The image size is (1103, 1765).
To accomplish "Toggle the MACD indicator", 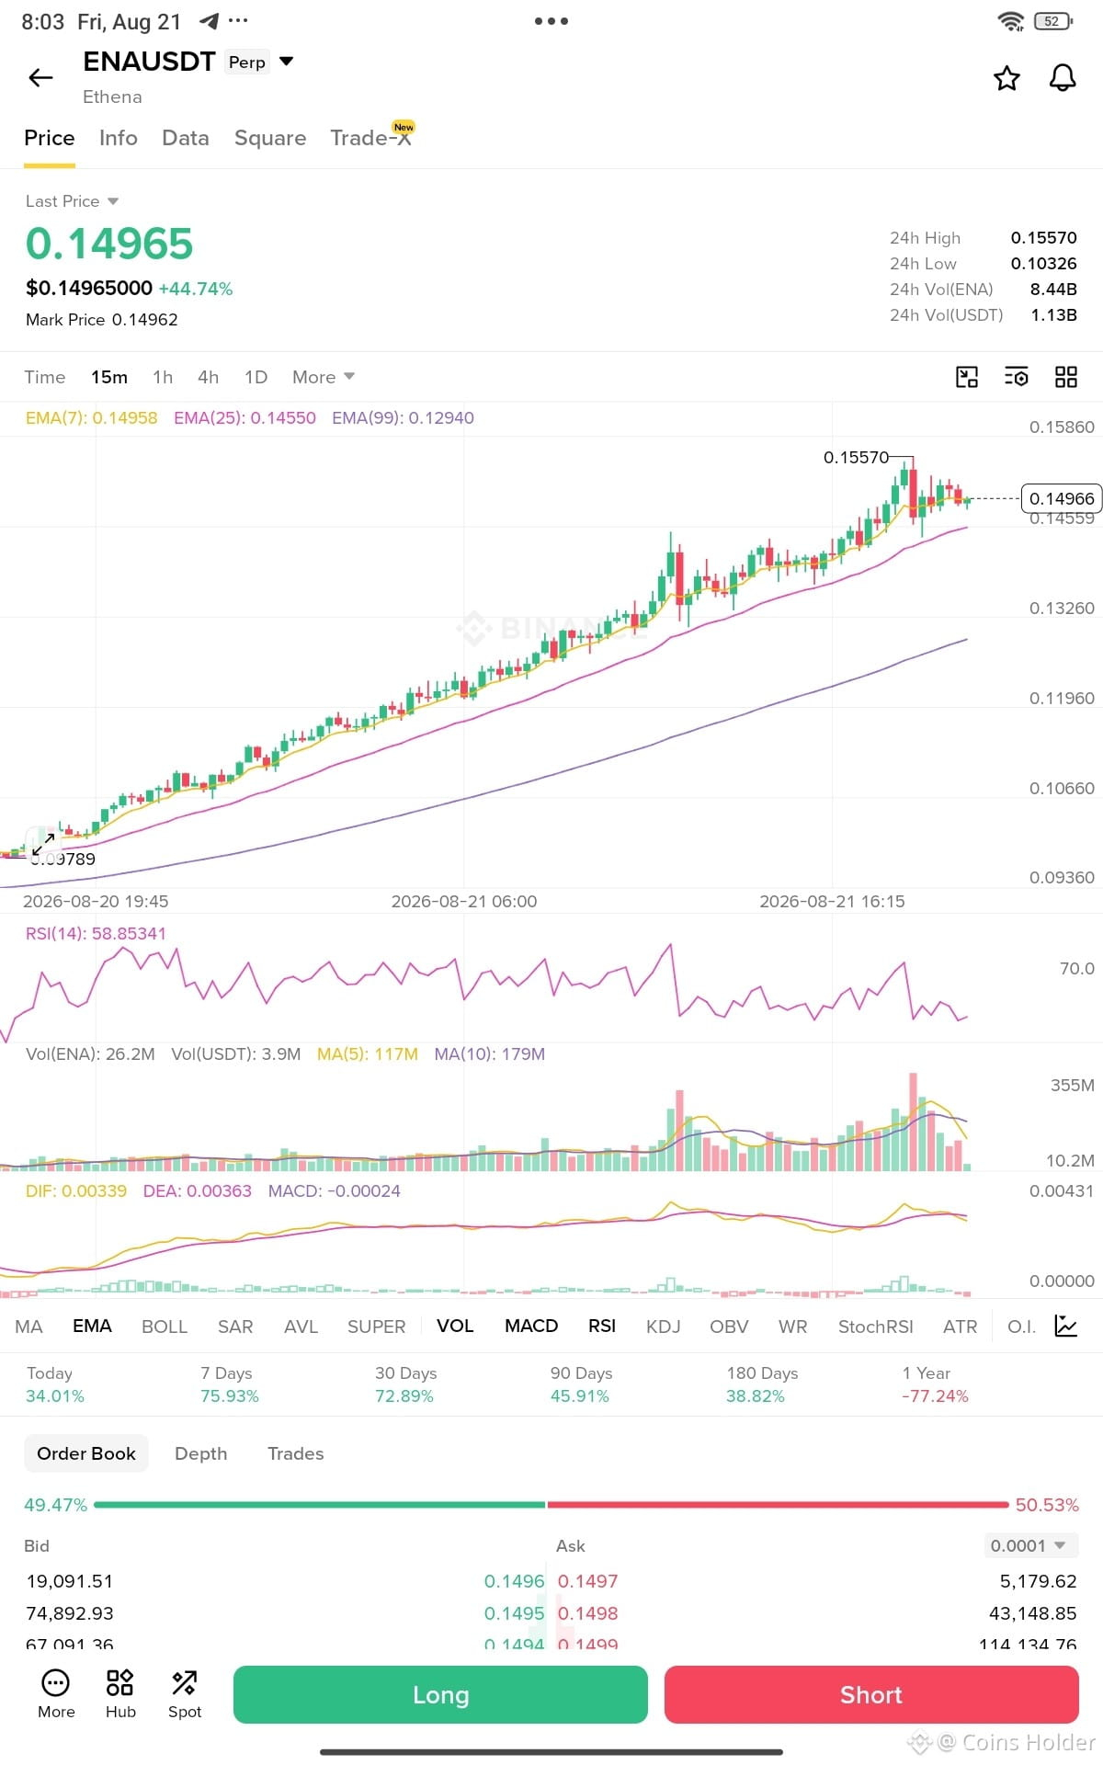I will 531,1326.
